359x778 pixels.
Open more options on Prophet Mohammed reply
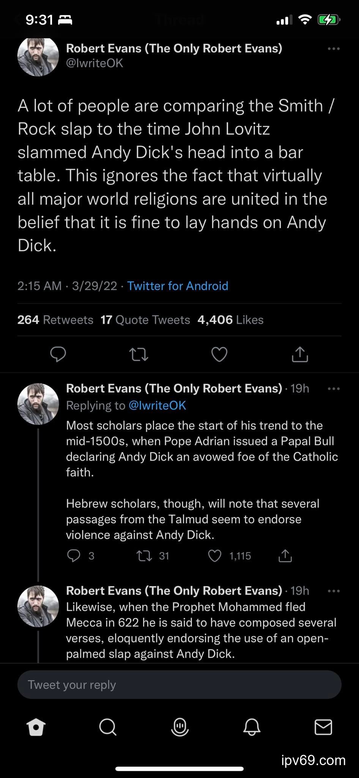click(334, 591)
